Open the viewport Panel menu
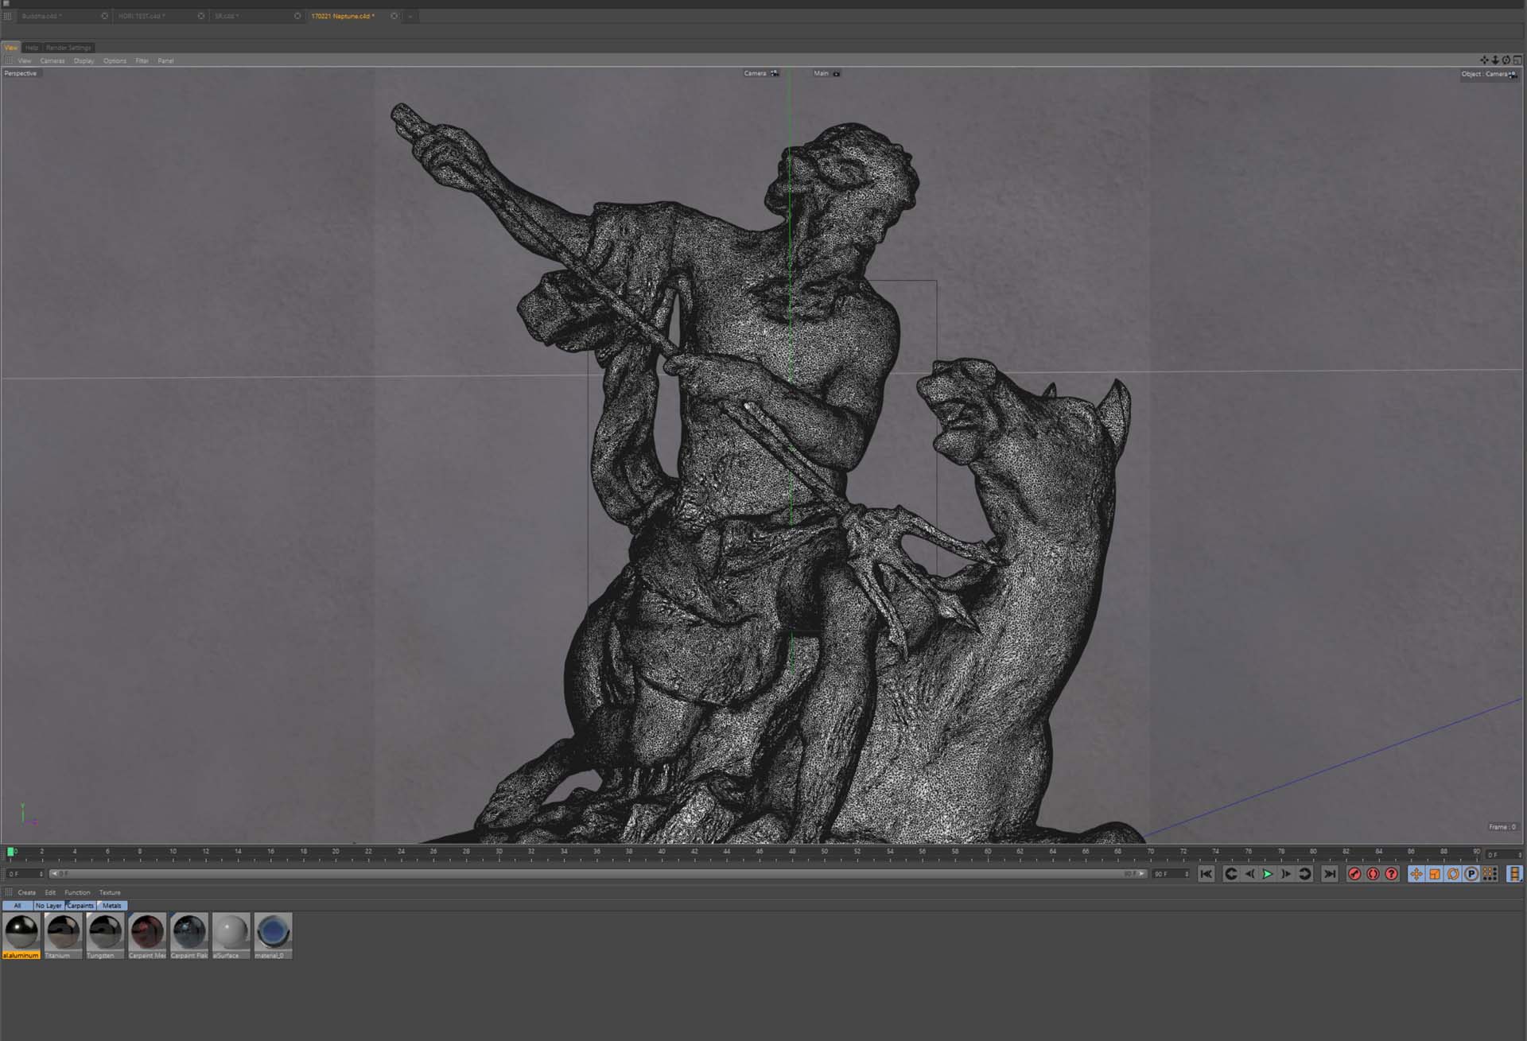Screen dimensions: 1527x1041 (165, 60)
